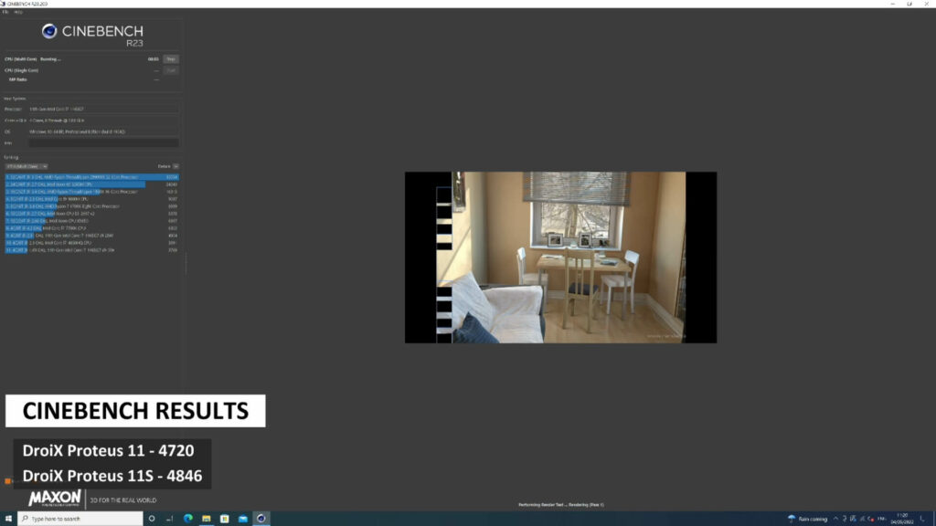Select ranking row Intel Core i7-4850HQ CPU

pos(92,243)
